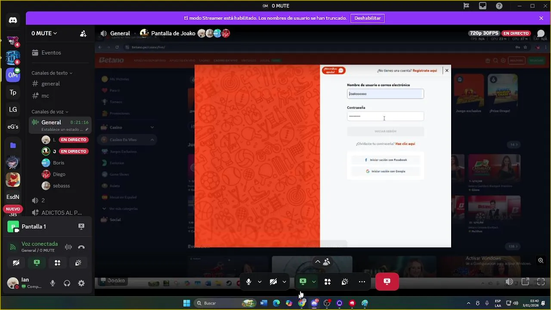Expand Casino section in streamed Betano sidebar
551x310 pixels.
(x=152, y=127)
